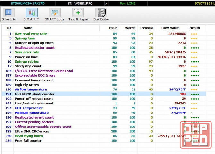215x154 pixels.
Task: Click RAW value 254762
Action: coord(180,103)
